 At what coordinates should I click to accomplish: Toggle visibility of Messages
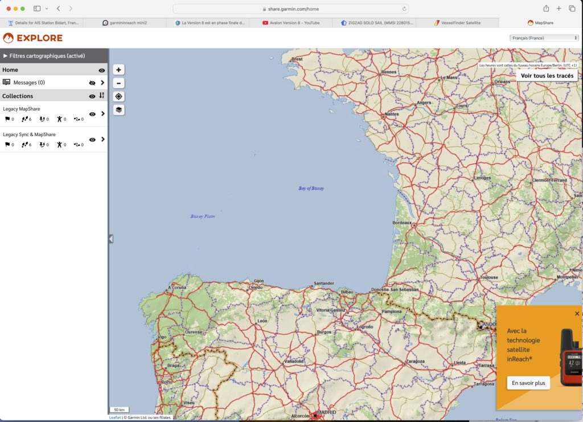(92, 83)
